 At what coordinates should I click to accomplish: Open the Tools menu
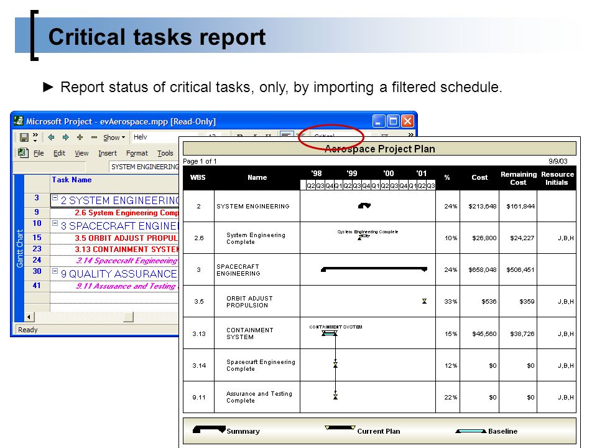click(x=165, y=153)
